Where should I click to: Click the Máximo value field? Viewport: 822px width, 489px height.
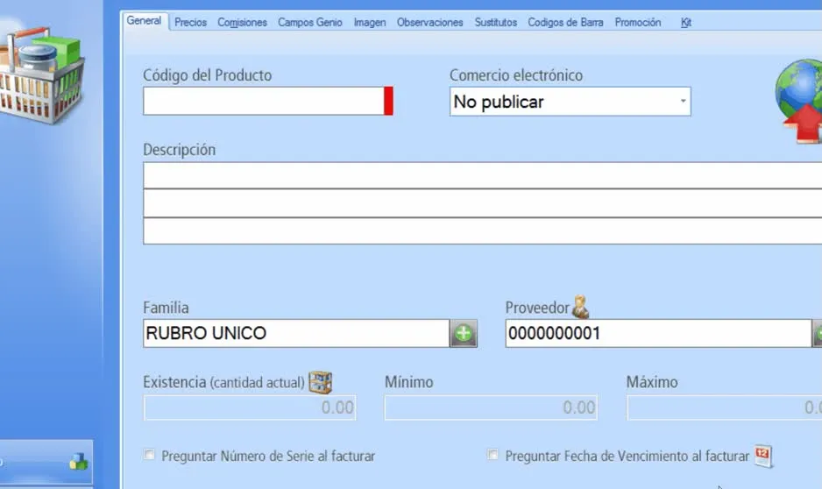point(725,407)
